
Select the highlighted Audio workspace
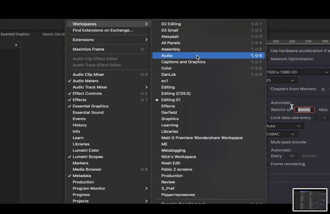[209, 56]
